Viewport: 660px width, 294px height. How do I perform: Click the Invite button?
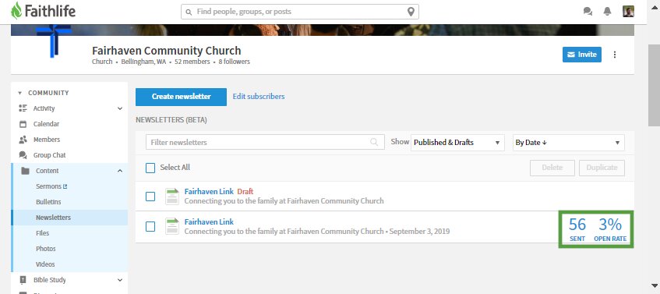click(582, 55)
